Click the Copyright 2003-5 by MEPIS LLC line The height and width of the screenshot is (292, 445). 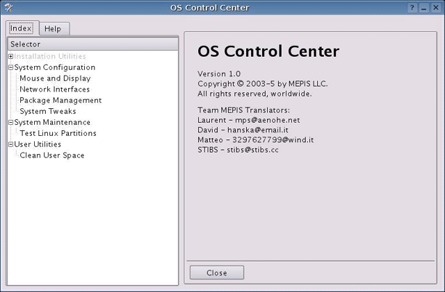[263, 84]
